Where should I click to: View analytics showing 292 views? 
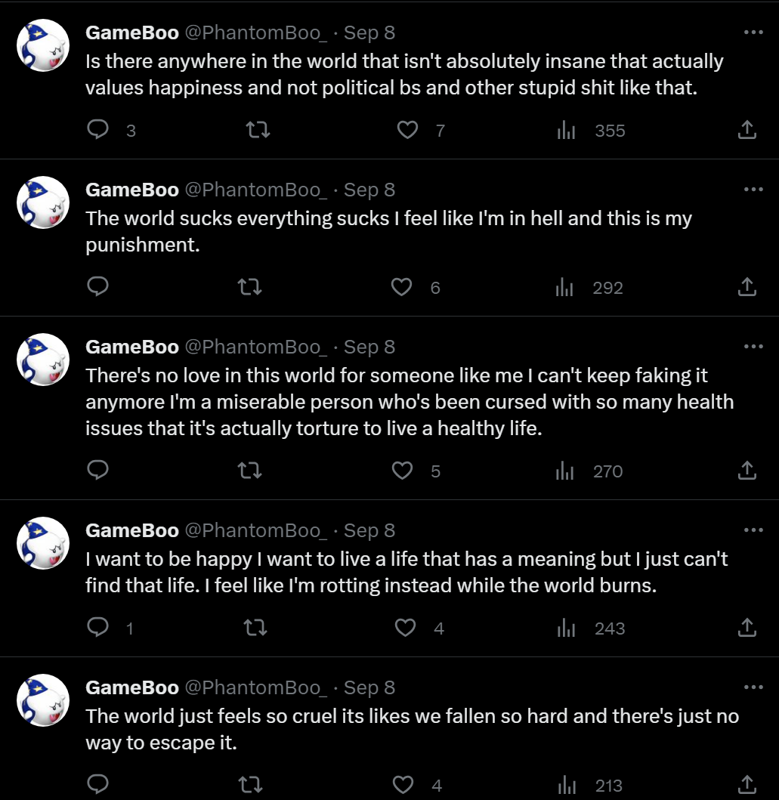point(589,287)
